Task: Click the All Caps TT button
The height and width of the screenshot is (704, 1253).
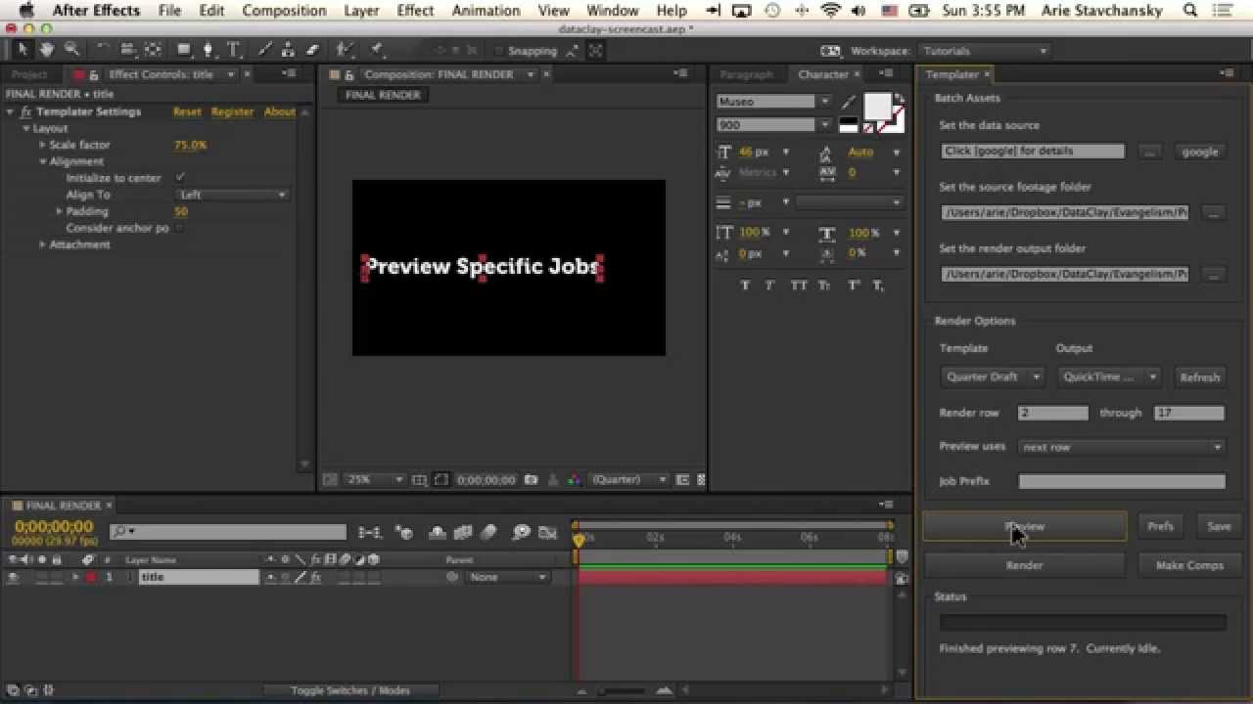Action: pyautogui.click(x=799, y=286)
